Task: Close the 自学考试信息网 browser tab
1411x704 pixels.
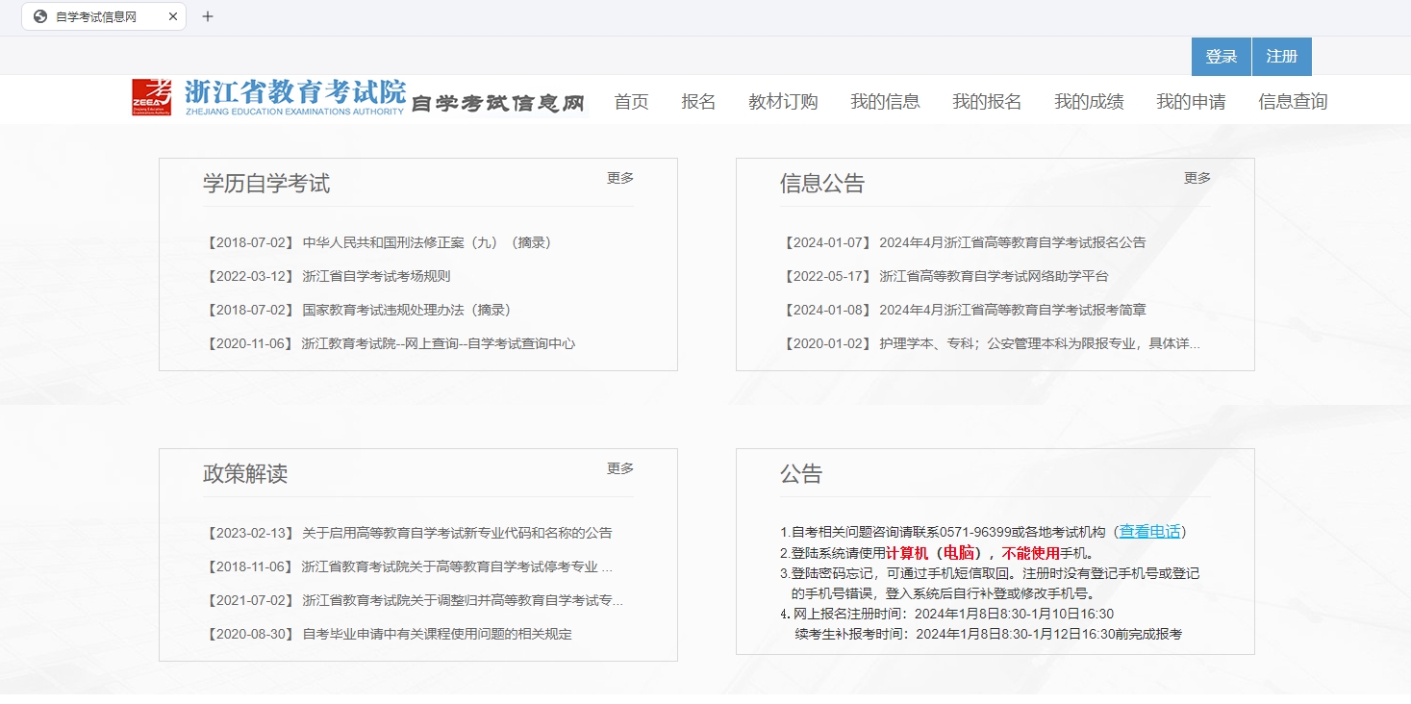Action: pyautogui.click(x=173, y=15)
